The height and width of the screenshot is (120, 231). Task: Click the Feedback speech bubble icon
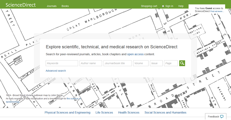coord(222,116)
